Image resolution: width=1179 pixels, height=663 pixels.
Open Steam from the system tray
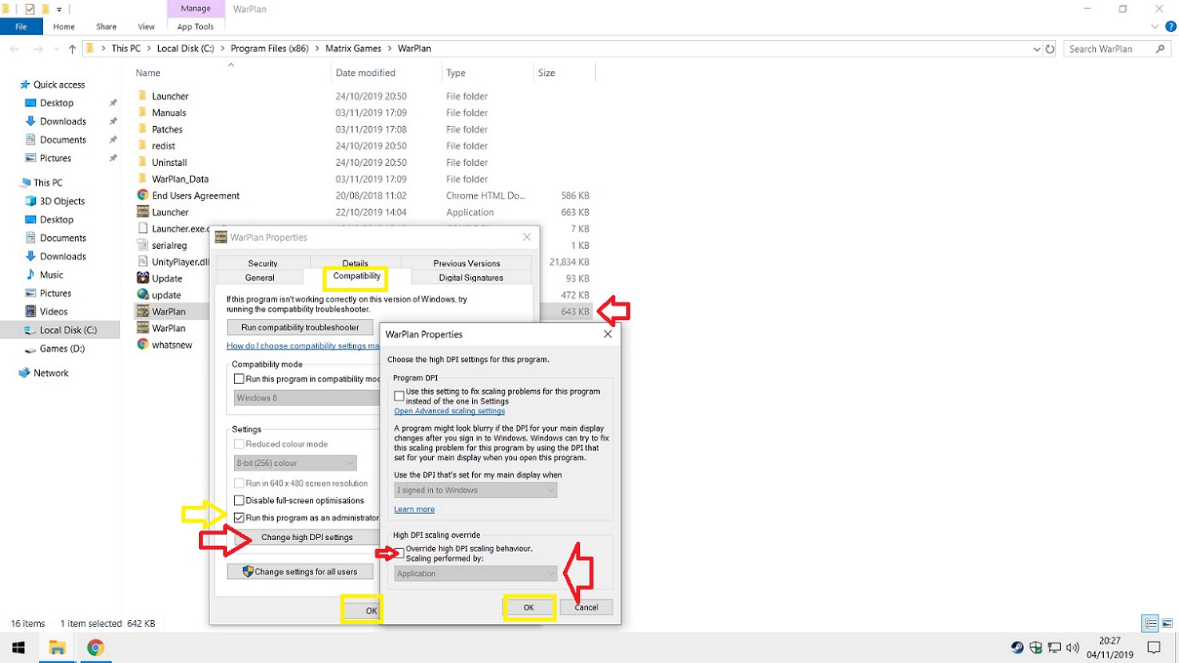[1017, 647]
